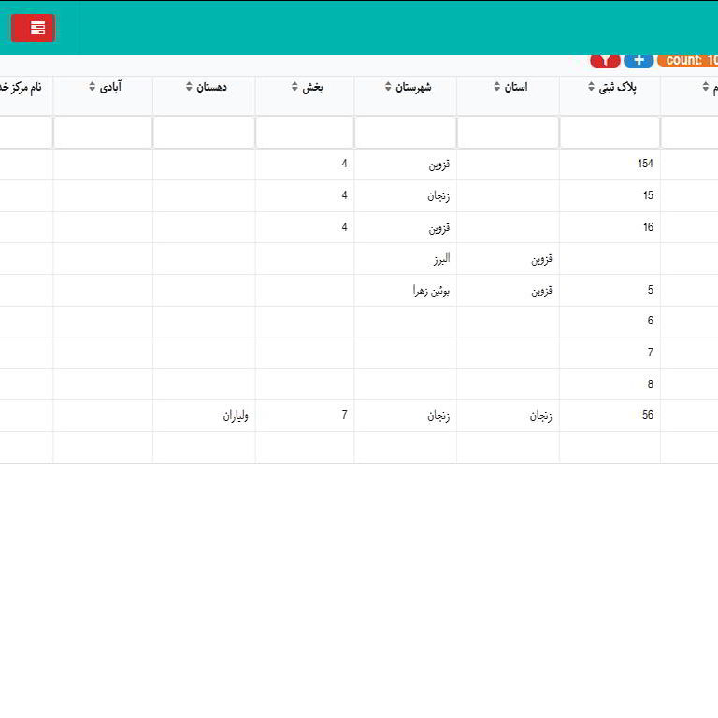The width and height of the screenshot is (718, 718).
Task: Click the ولیاران cell in table
Action: pyautogui.click(x=233, y=415)
